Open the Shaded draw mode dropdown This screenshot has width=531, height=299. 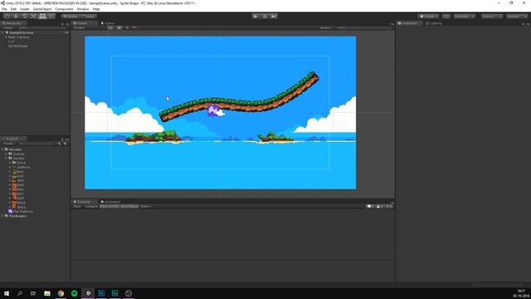[89, 27]
